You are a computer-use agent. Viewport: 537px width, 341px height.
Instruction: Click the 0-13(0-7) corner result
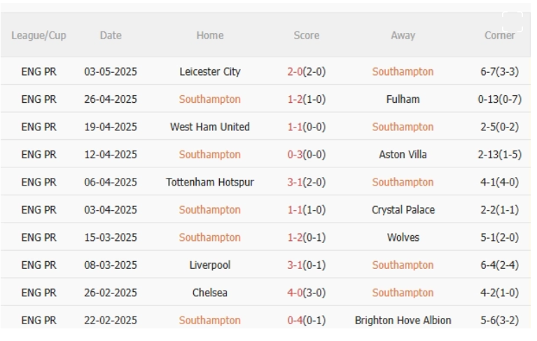click(x=499, y=99)
